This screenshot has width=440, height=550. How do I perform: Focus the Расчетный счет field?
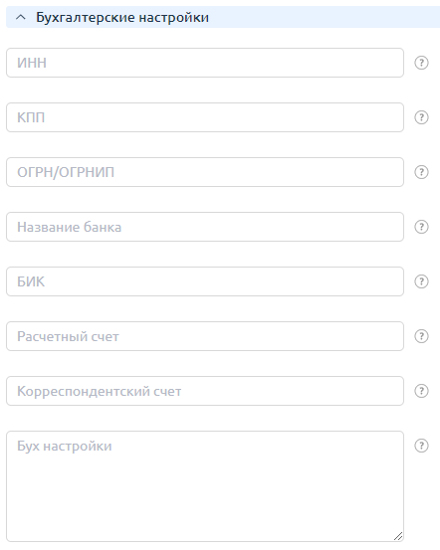[x=205, y=336]
